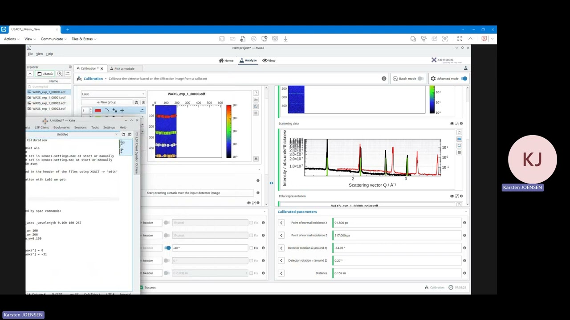
Task: Click arrow button for Distance parameter
Action: [x=281, y=273]
